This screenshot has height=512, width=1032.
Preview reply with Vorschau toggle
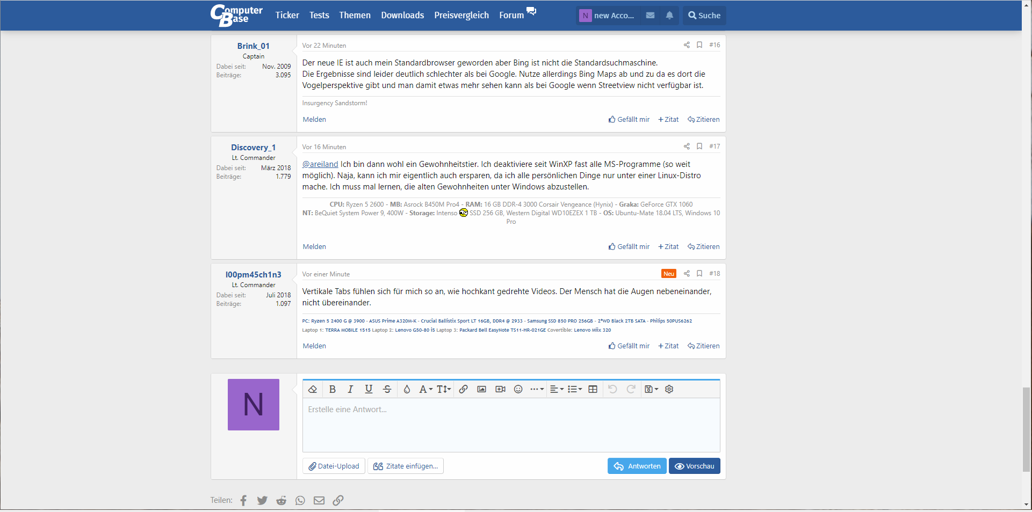point(695,466)
